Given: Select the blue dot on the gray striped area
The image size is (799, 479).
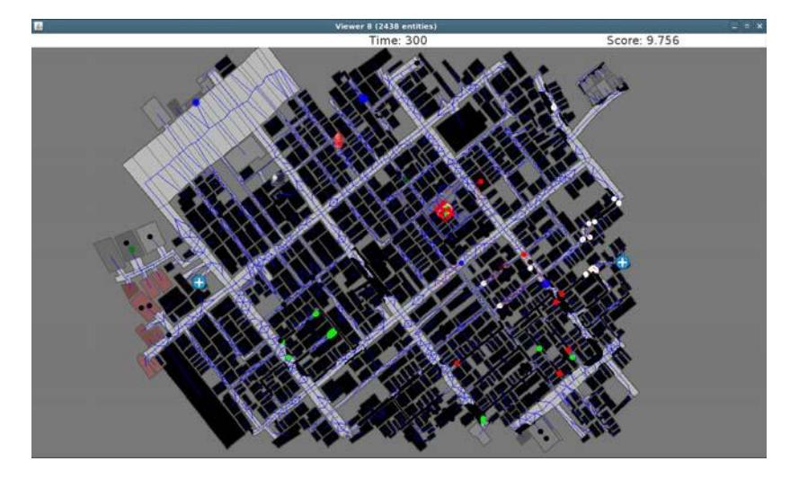Looking at the screenshot, I should click(x=196, y=102).
